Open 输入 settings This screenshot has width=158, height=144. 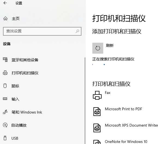15,99
